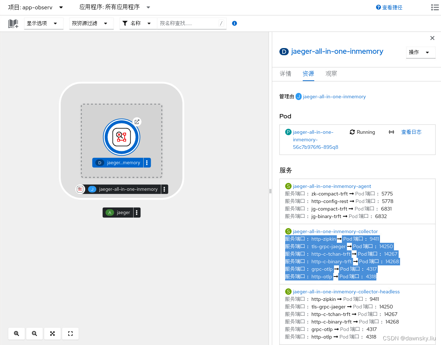Click the panel resize handle divider
Screen dimensions: 441x345
click(270, 191)
